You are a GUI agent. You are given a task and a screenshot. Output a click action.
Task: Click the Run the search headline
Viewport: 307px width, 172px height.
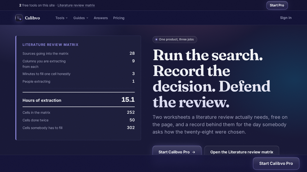(x=211, y=78)
